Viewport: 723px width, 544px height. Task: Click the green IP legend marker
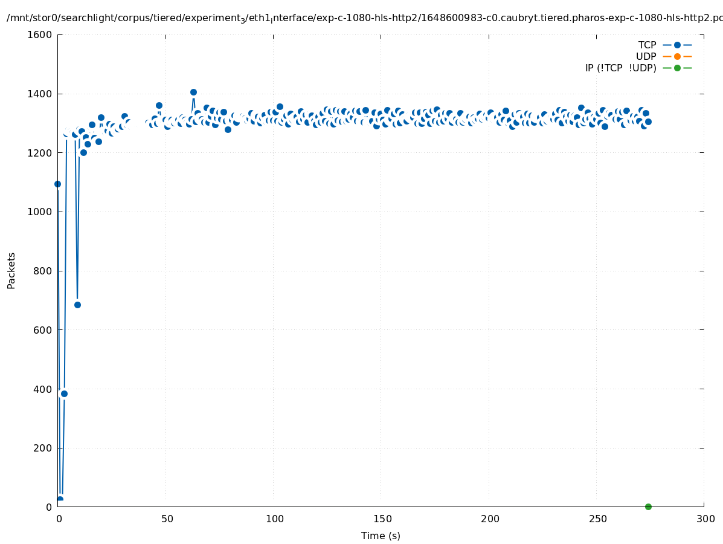(677, 68)
